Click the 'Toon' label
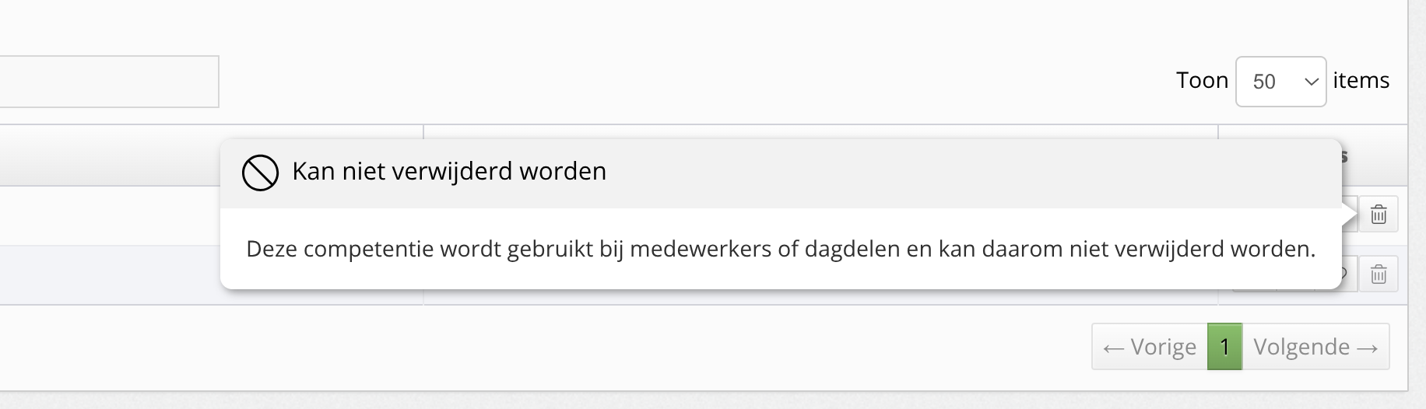This screenshot has width=1426, height=409. tap(1201, 81)
